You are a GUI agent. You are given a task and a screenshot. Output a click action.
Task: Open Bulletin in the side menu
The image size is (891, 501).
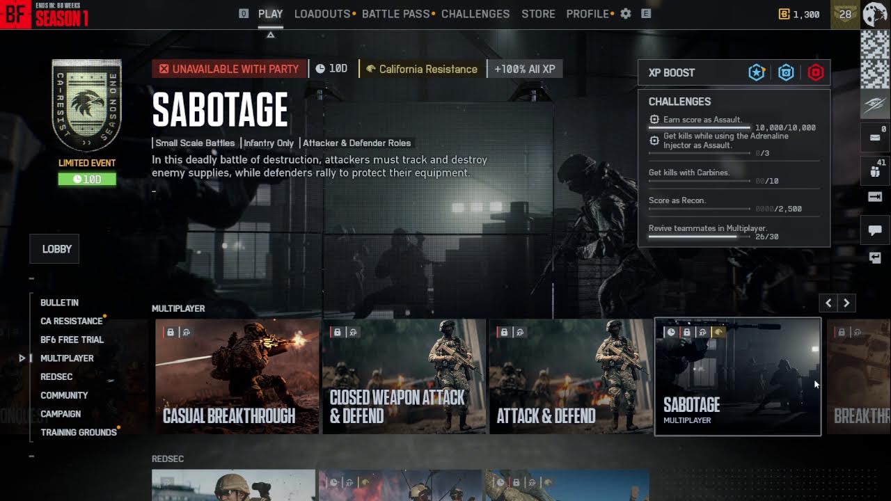point(59,303)
